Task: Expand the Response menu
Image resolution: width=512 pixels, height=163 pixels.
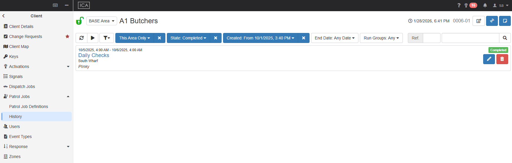Action: coord(36,147)
